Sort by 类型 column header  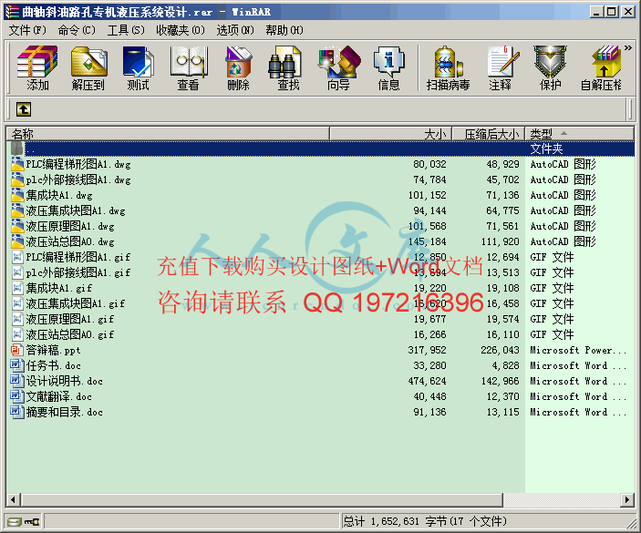(580, 134)
